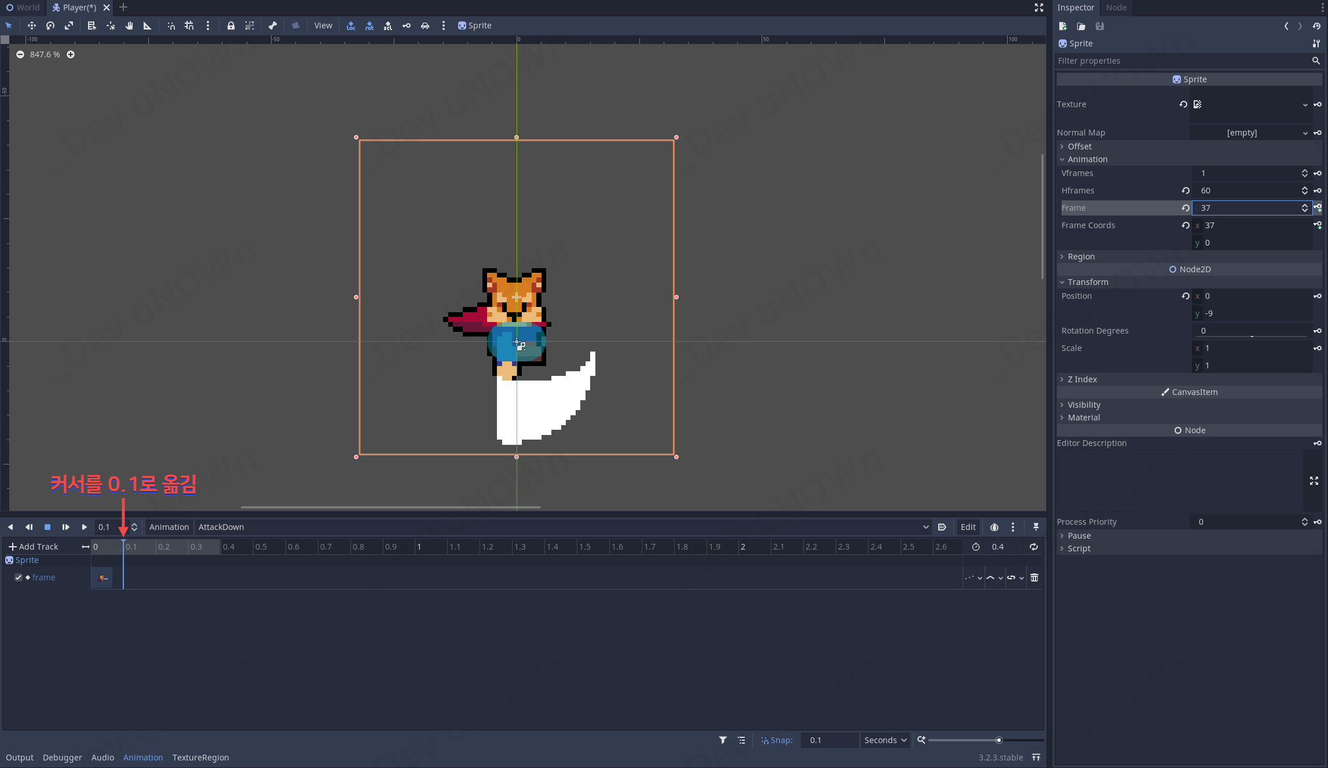Select the Move mode tool

point(32,25)
